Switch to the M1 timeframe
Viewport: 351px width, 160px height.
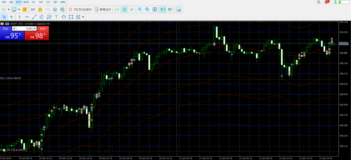[4, 2]
